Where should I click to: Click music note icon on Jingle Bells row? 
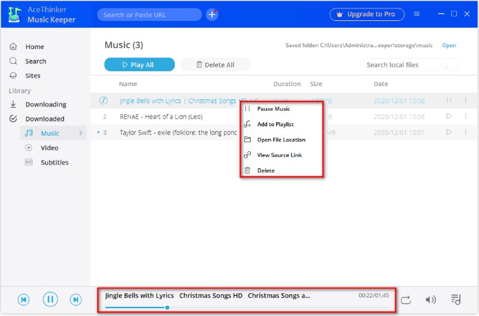click(104, 101)
